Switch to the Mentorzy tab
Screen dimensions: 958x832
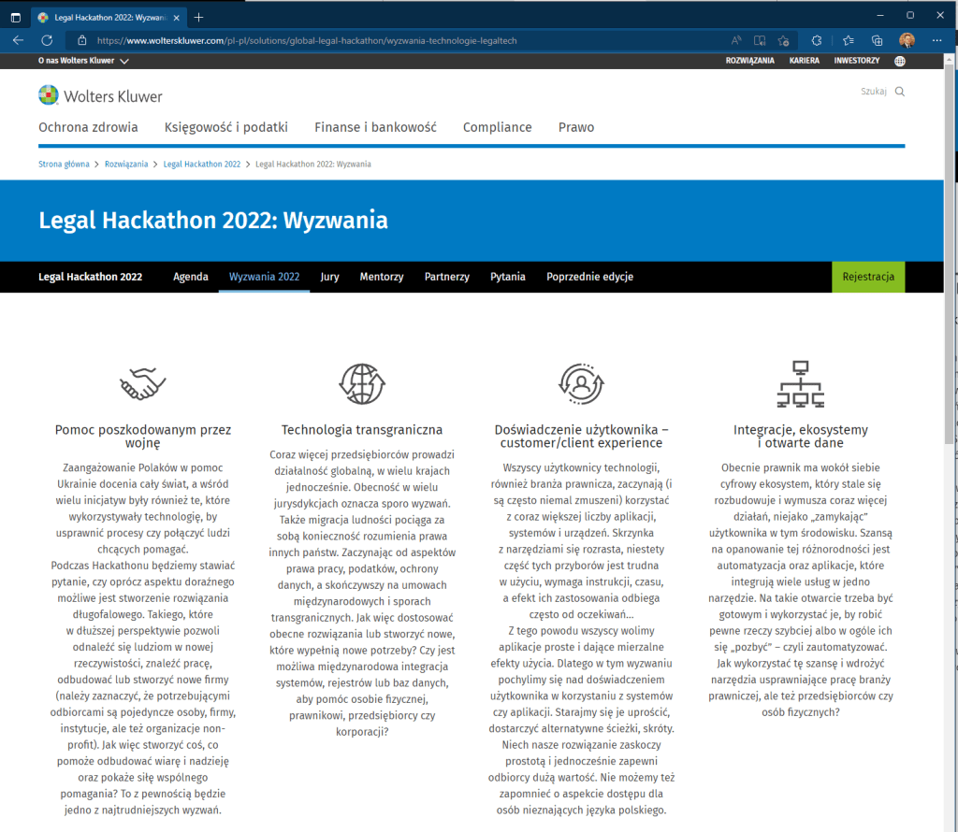coord(381,277)
